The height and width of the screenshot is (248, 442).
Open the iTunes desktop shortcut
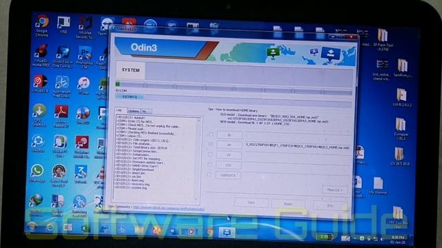[84, 85]
